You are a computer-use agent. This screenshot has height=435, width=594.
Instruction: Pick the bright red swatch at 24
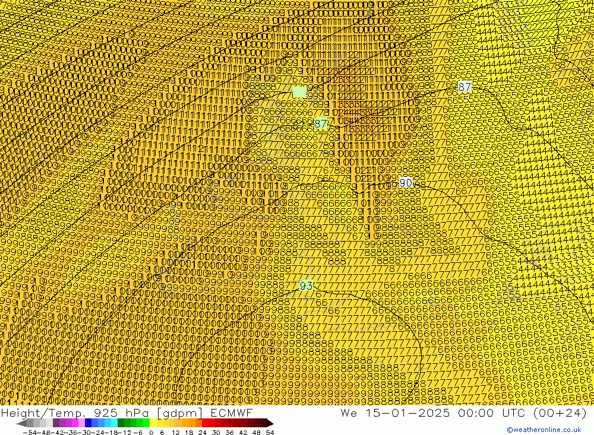[205, 423]
